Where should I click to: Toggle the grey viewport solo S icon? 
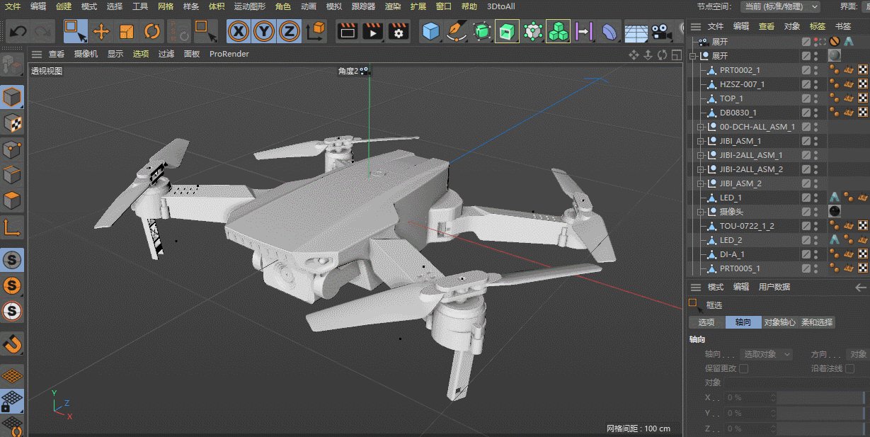pyautogui.click(x=13, y=260)
